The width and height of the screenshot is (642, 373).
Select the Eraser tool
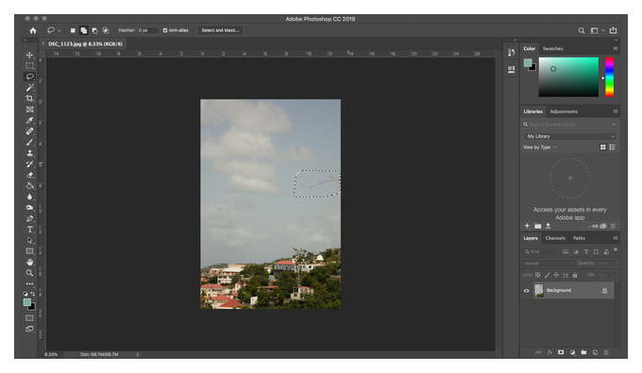pyautogui.click(x=30, y=175)
